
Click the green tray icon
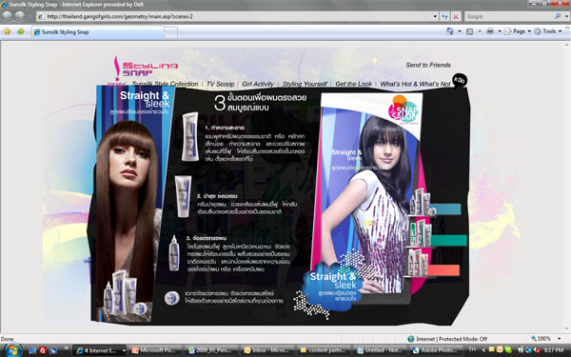508,350
